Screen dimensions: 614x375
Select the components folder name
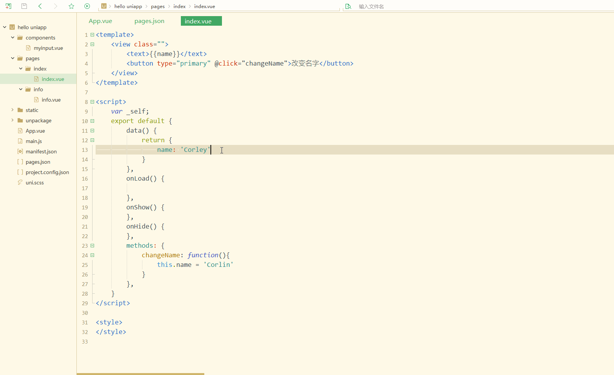point(40,38)
